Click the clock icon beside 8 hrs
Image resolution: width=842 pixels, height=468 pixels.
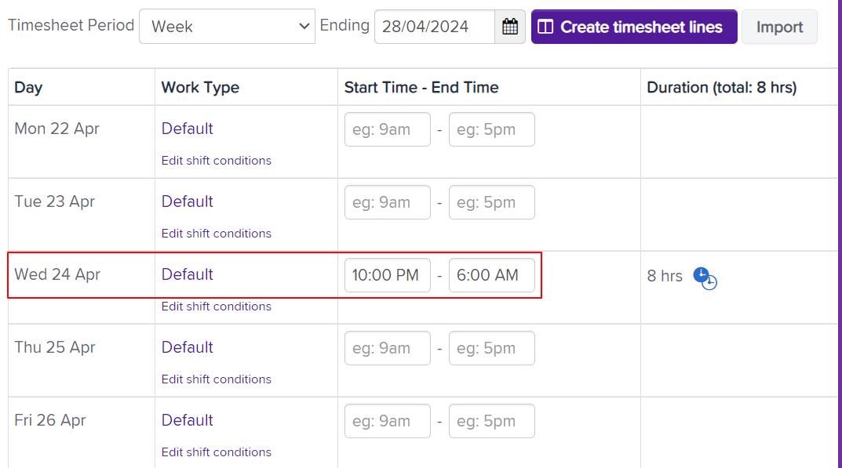(705, 278)
